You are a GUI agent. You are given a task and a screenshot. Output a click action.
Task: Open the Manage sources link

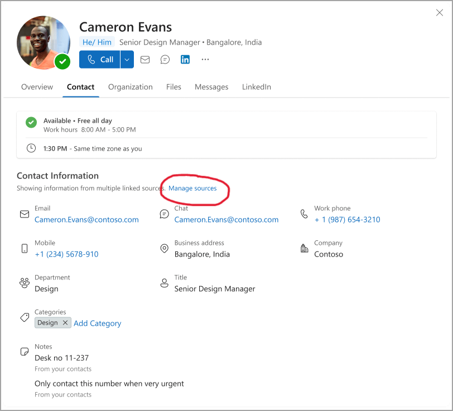(x=193, y=188)
